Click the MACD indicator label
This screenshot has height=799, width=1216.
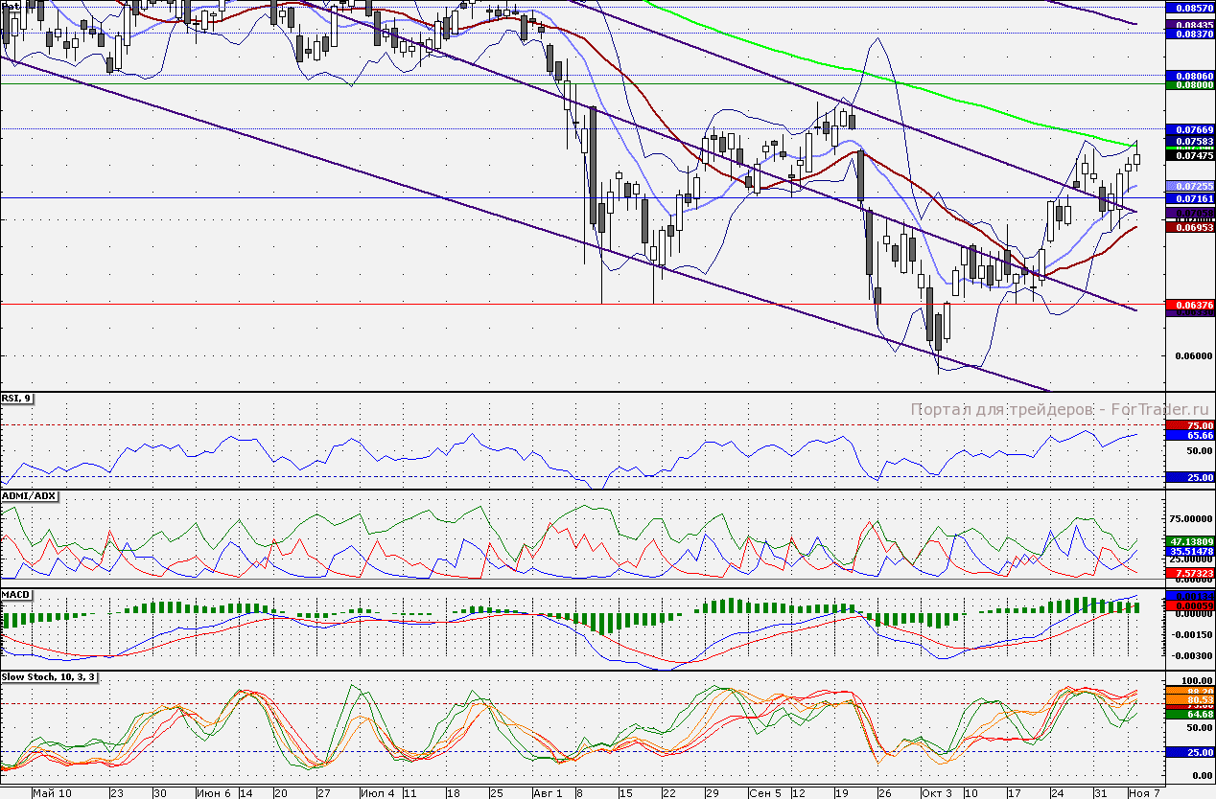pyautogui.click(x=17, y=595)
